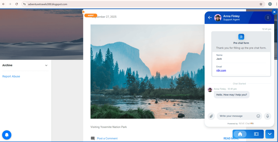Switch to the ticket tab
Screen dimensions: 278x142
256,134
